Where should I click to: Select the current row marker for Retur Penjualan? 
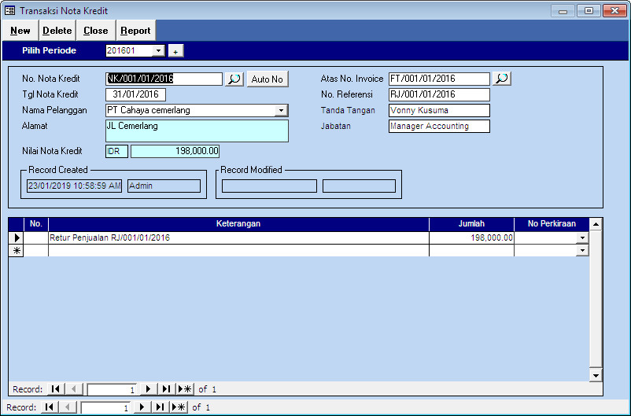pos(16,237)
